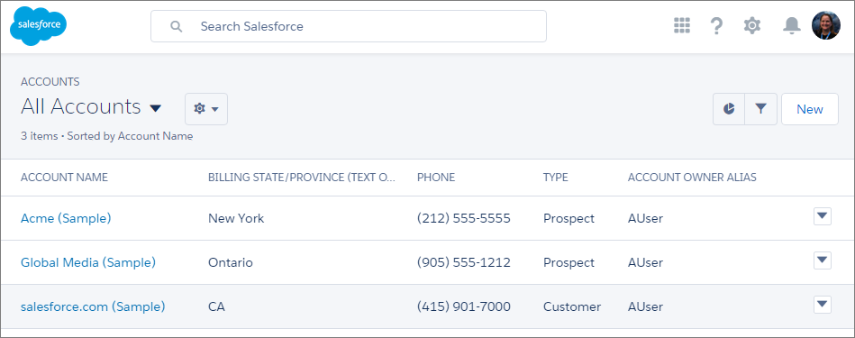855x338 pixels.
Task: Click the New account button
Action: 810,109
